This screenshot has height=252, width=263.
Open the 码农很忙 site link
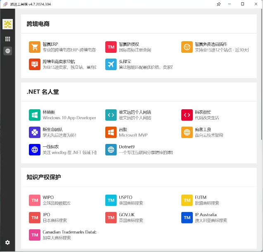point(203,112)
